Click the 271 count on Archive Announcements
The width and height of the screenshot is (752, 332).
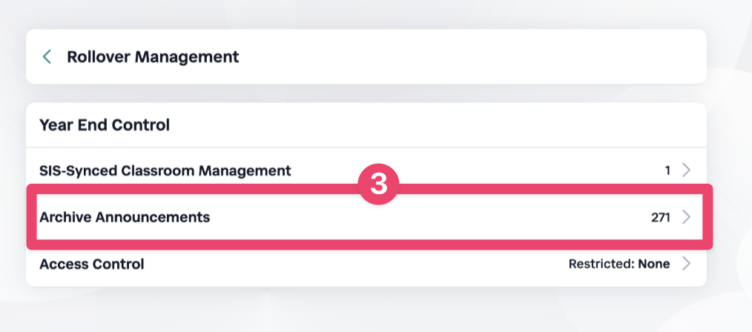click(661, 217)
